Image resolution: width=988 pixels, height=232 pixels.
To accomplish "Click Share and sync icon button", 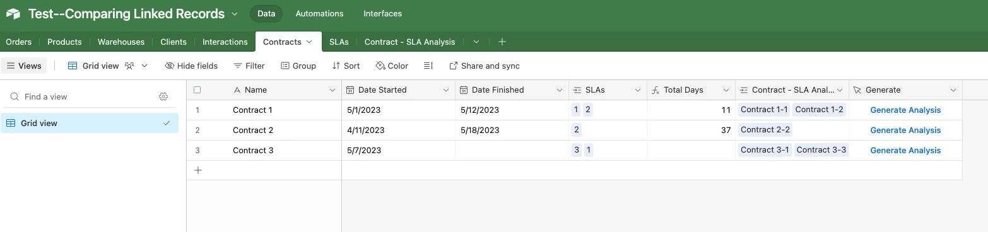I will (x=485, y=66).
